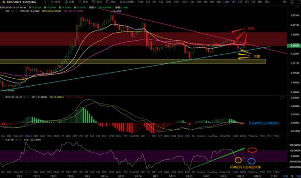Select RSI in MACD pane indicator row
This screenshot has width=301, height=178.
click(81, 136)
